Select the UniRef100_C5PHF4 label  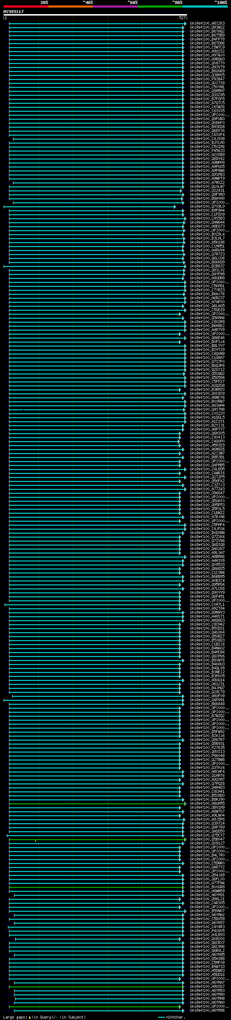tap(207, 525)
